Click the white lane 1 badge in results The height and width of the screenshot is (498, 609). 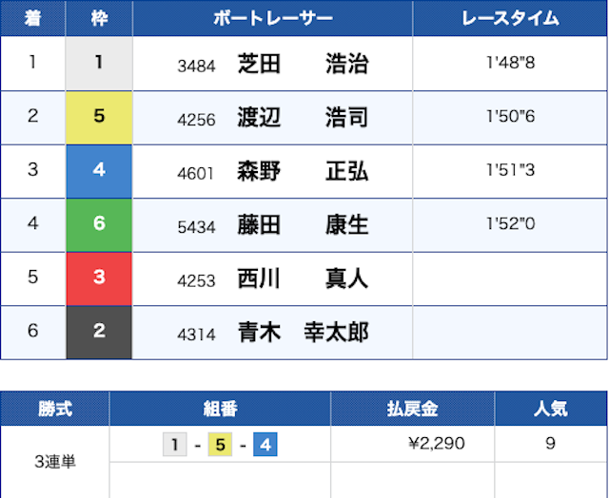pos(99,64)
